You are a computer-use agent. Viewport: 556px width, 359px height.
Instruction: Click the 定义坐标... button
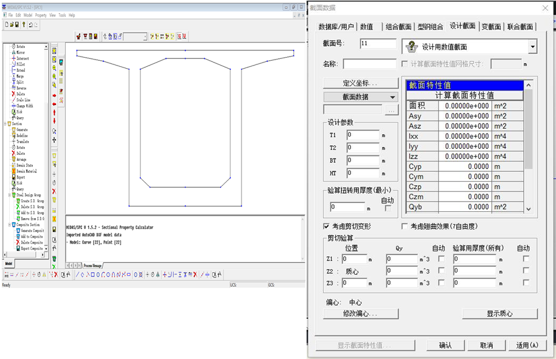[x=360, y=83]
